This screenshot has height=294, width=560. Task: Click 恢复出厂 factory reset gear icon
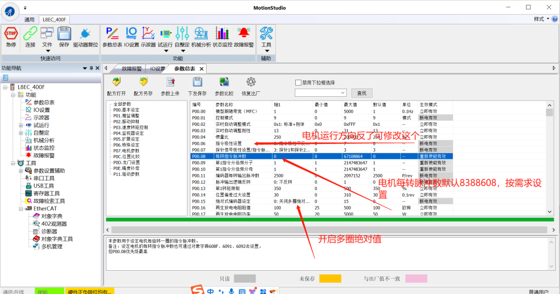point(251,82)
